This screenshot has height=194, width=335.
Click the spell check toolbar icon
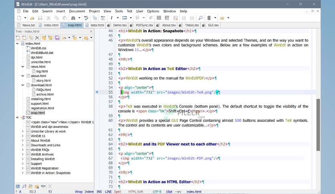click(86, 18)
